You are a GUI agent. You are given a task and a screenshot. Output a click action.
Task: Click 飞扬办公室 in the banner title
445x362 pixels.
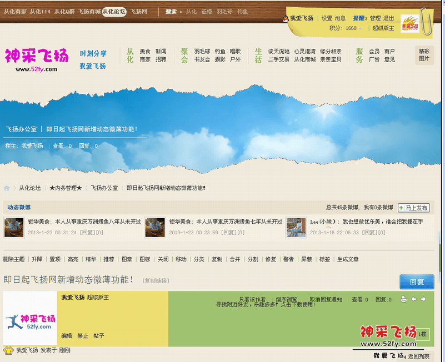21,129
